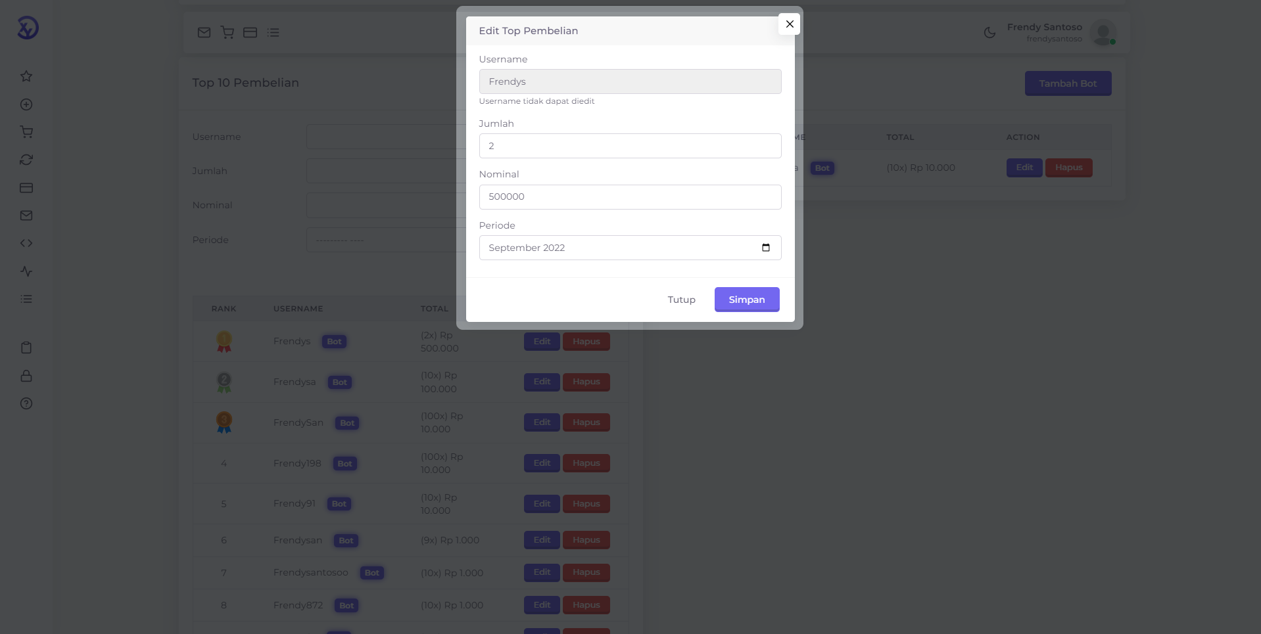Open the credit card sidebar icon
Viewport: 1261px width, 634px height.
pyautogui.click(x=26, y=188)
